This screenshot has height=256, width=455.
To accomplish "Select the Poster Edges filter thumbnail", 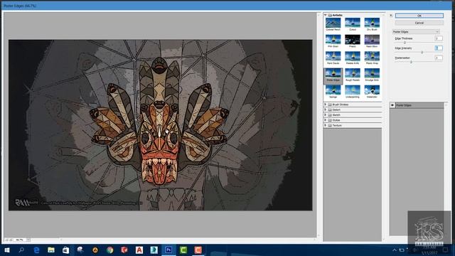I will point(333,73).
